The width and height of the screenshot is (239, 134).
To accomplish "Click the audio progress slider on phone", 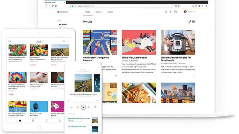I will tap(83, 102).
